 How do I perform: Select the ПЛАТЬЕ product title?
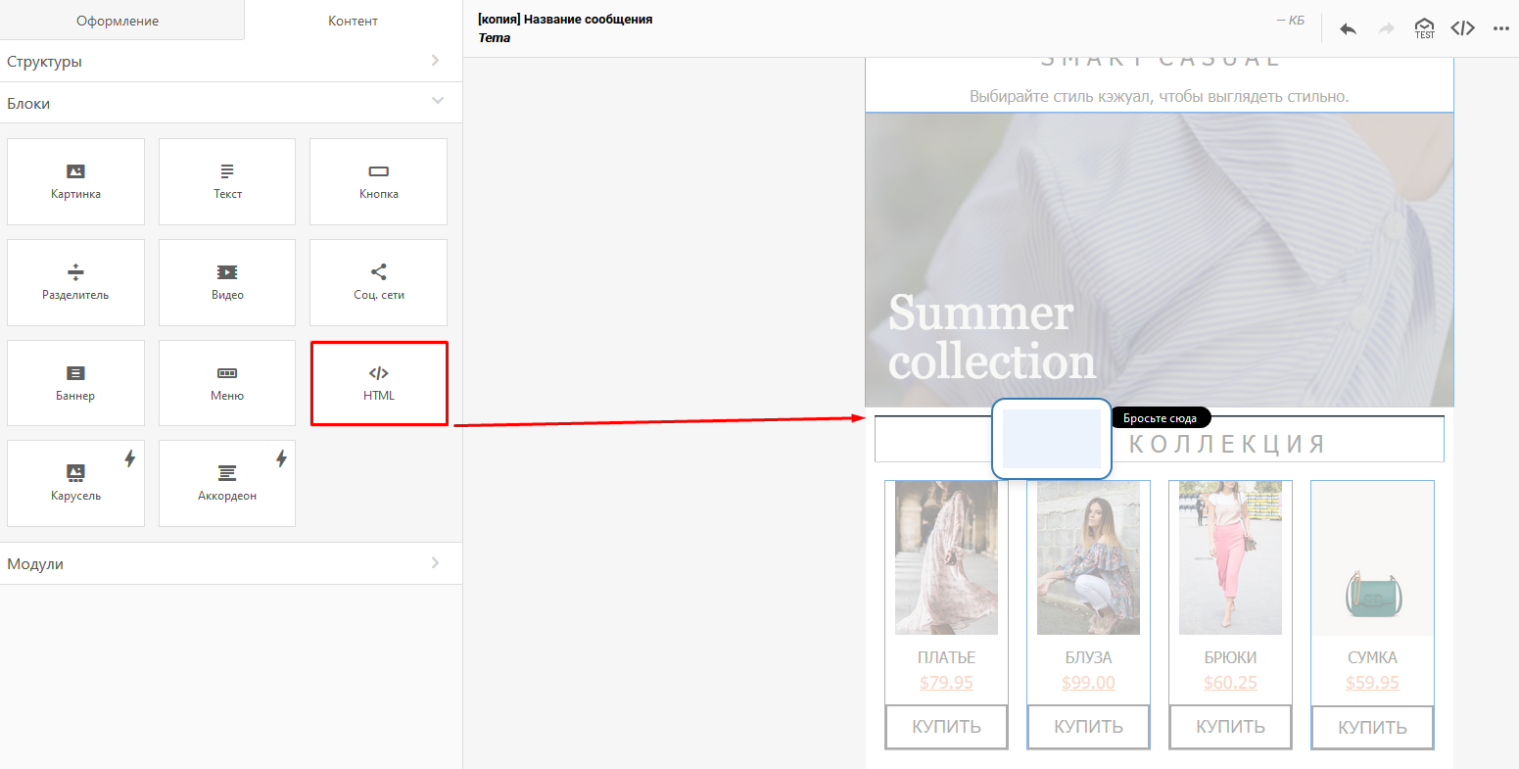[946, 657]
